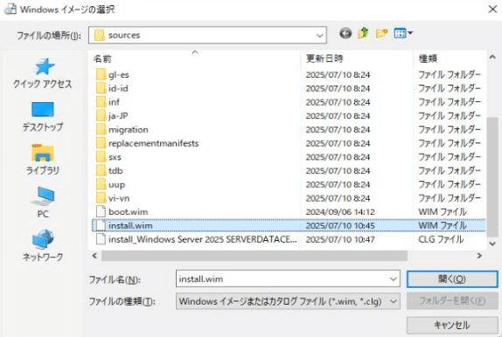This screenshot has width=502, height=337.
Task: Close the Windows イメージの選択 dialog
Action: tap(492, 10)
